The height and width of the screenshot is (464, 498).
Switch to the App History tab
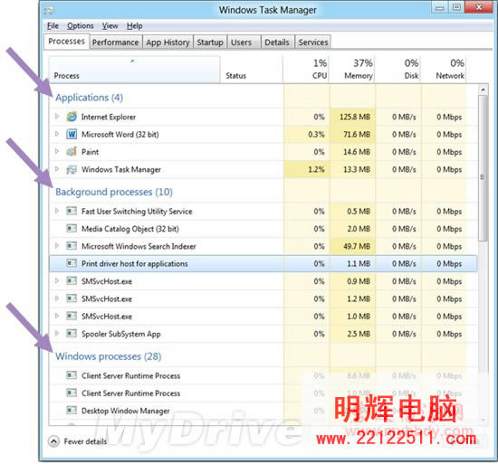tap(168, 43)
